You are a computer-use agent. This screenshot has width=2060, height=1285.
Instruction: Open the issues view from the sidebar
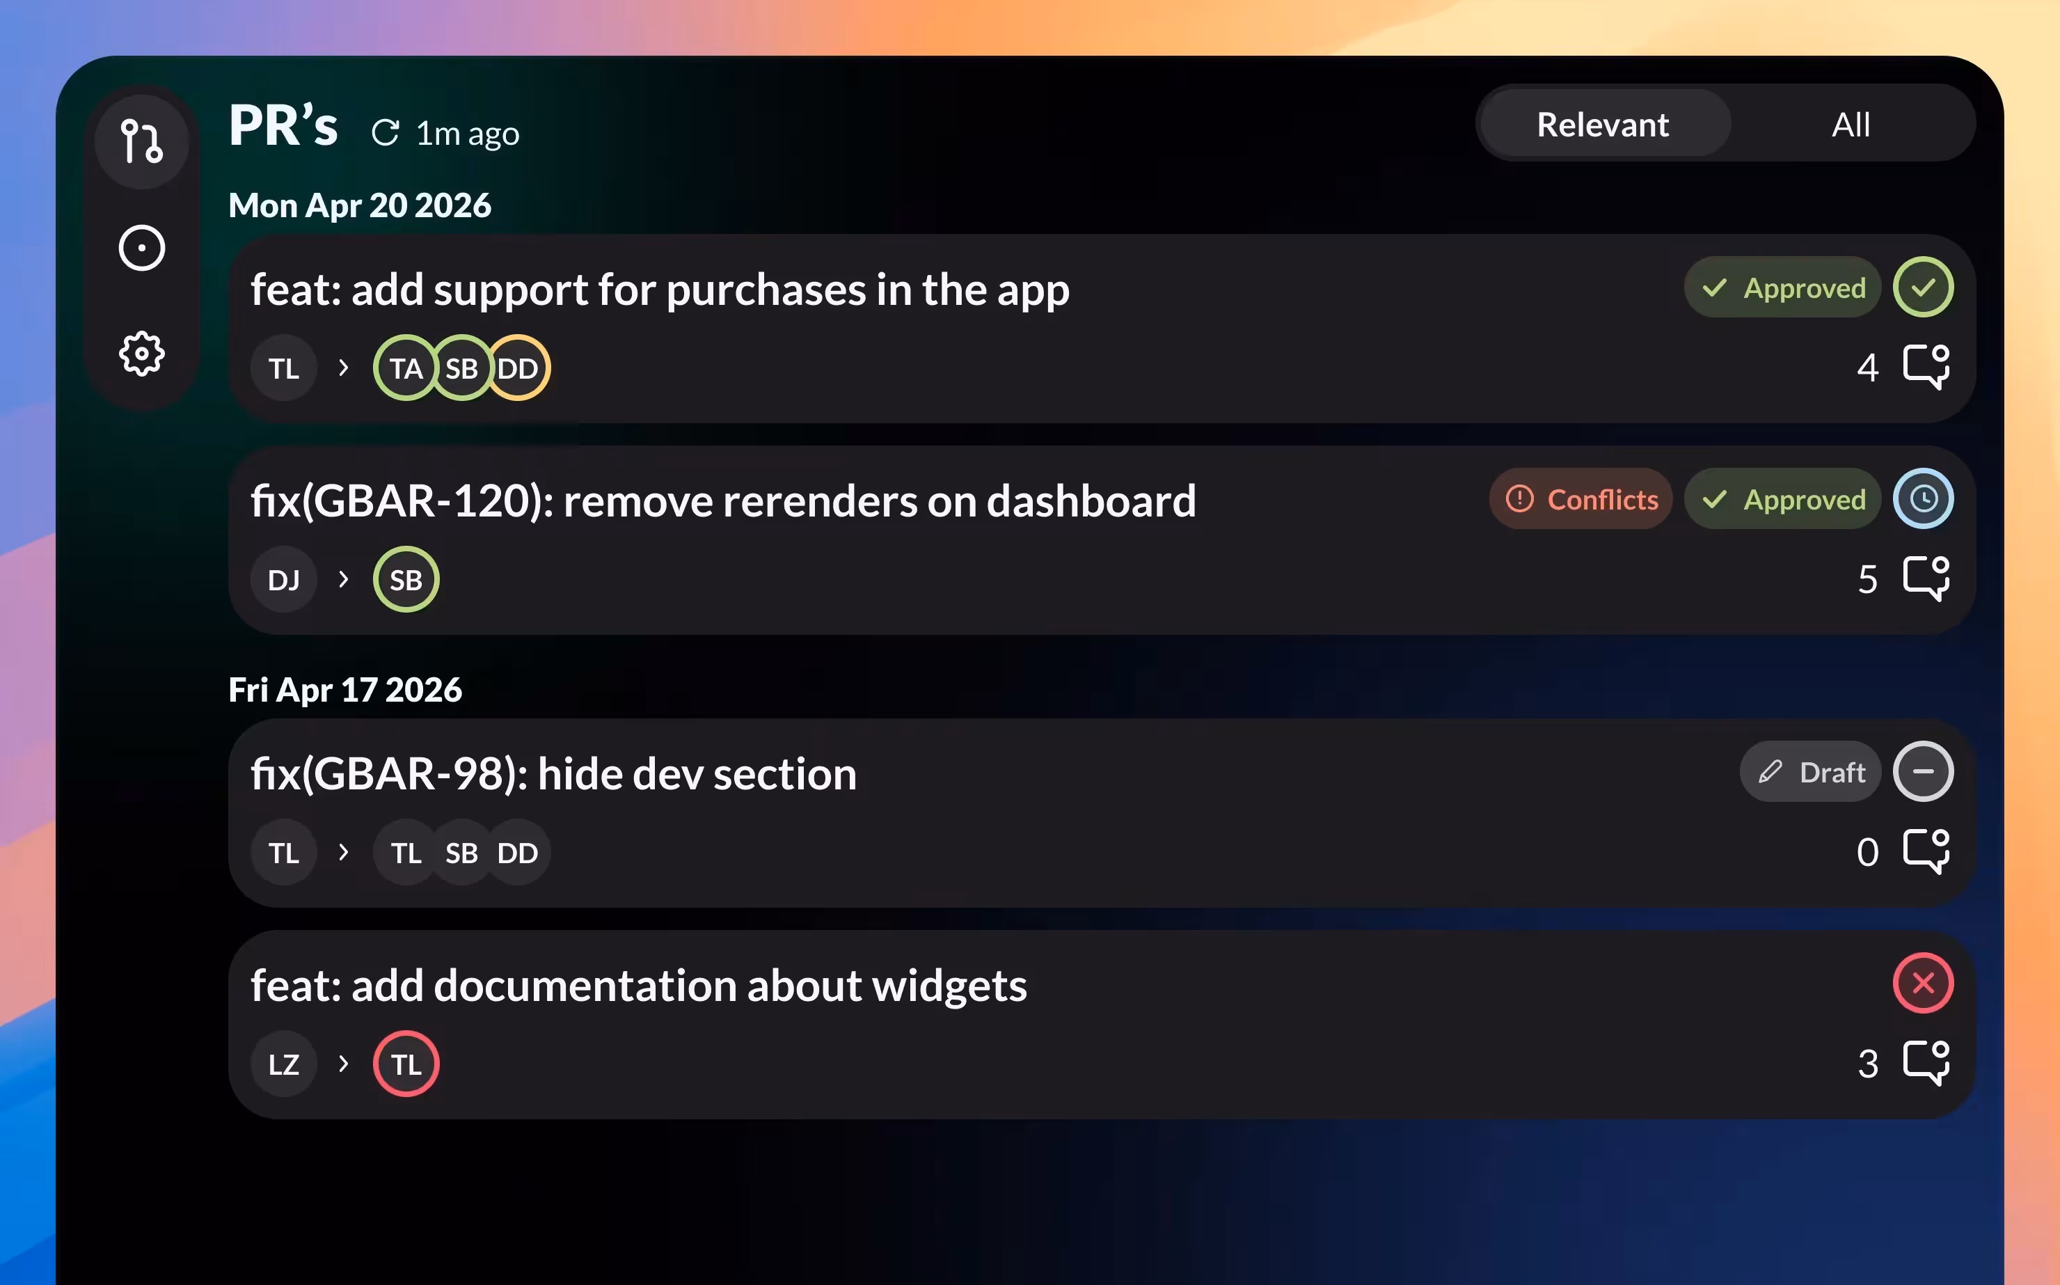click(142, 247)
